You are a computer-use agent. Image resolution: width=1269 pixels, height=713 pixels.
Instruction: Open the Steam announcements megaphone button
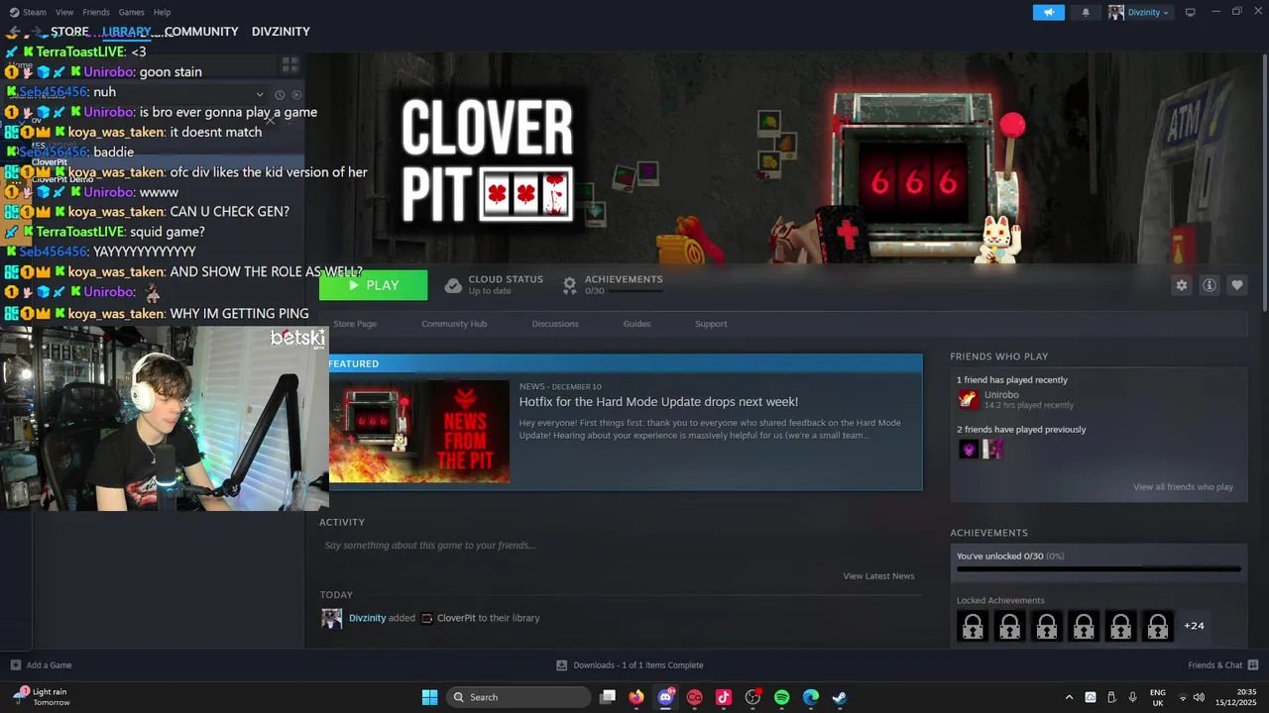click(x=1048, y=12)
